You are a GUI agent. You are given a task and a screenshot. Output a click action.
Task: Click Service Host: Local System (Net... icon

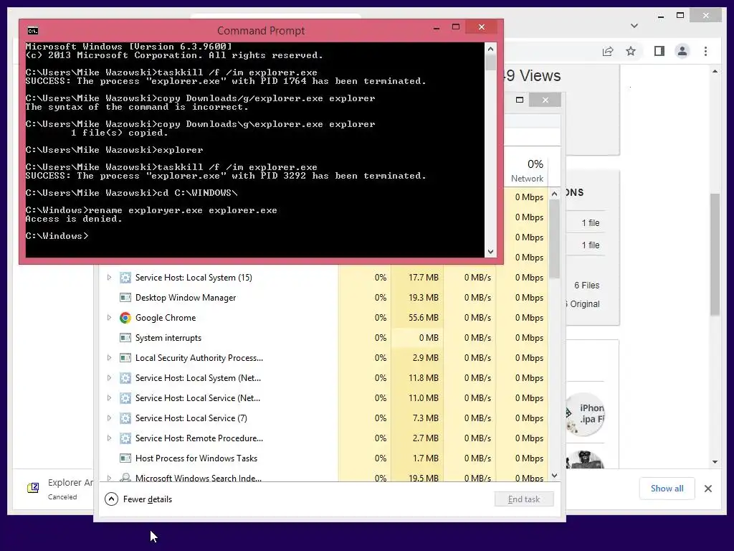(125, 377)
